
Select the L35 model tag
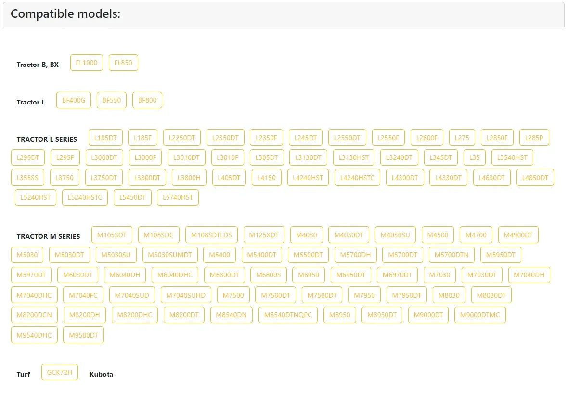pyautogui.click(x=475, y=157)
